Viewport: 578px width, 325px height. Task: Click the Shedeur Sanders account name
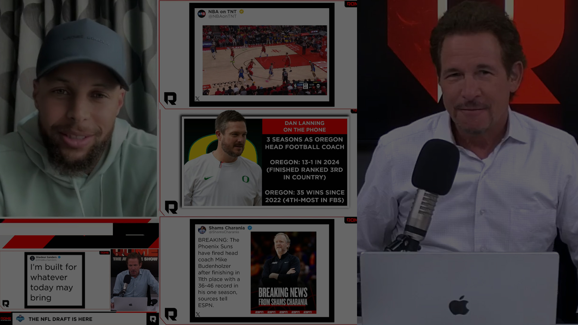pyautogui.click(x=46, y=257)
